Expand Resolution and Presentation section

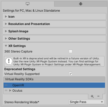(54, 24)
